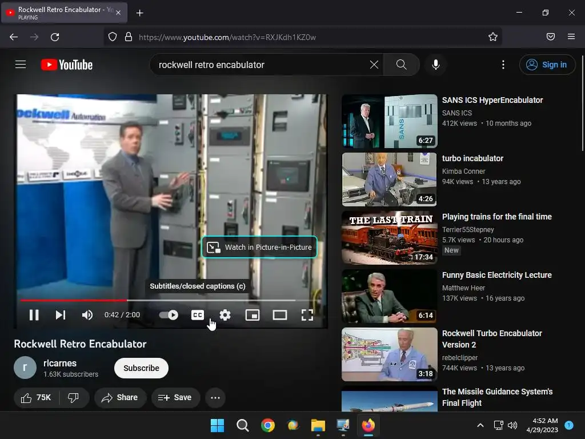Open SANS ICS HyperEncabulator thumbnail
The image size is (585, 439).
389,121
